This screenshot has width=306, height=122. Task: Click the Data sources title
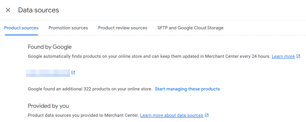coord(39,10)
